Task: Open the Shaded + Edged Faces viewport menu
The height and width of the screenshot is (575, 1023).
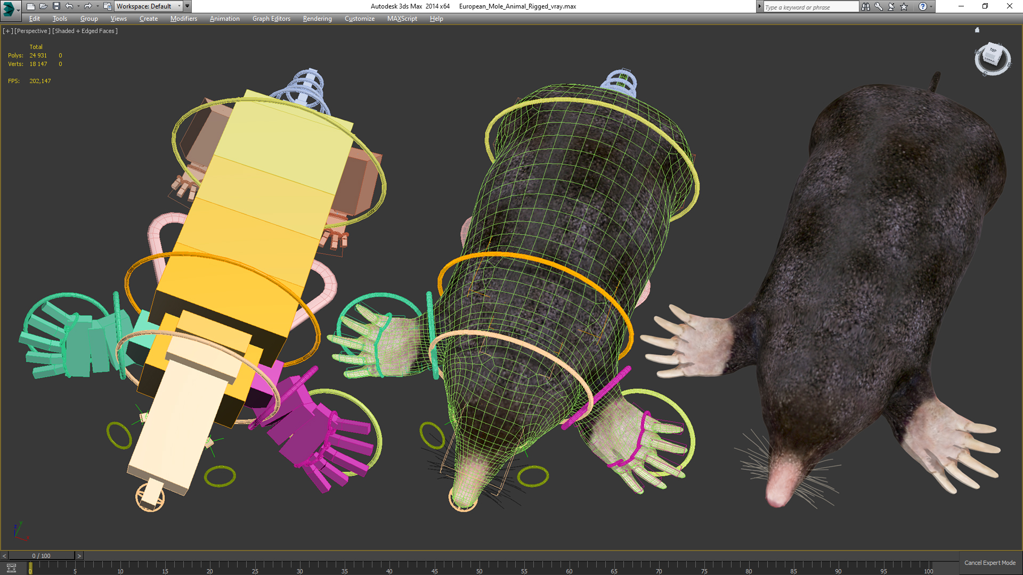Action: pos(85,31)
